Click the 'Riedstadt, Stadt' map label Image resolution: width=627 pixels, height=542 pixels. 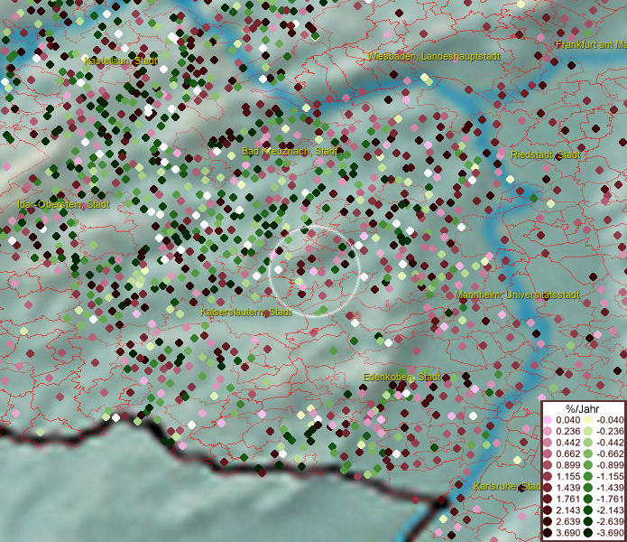tap(546, 154)
